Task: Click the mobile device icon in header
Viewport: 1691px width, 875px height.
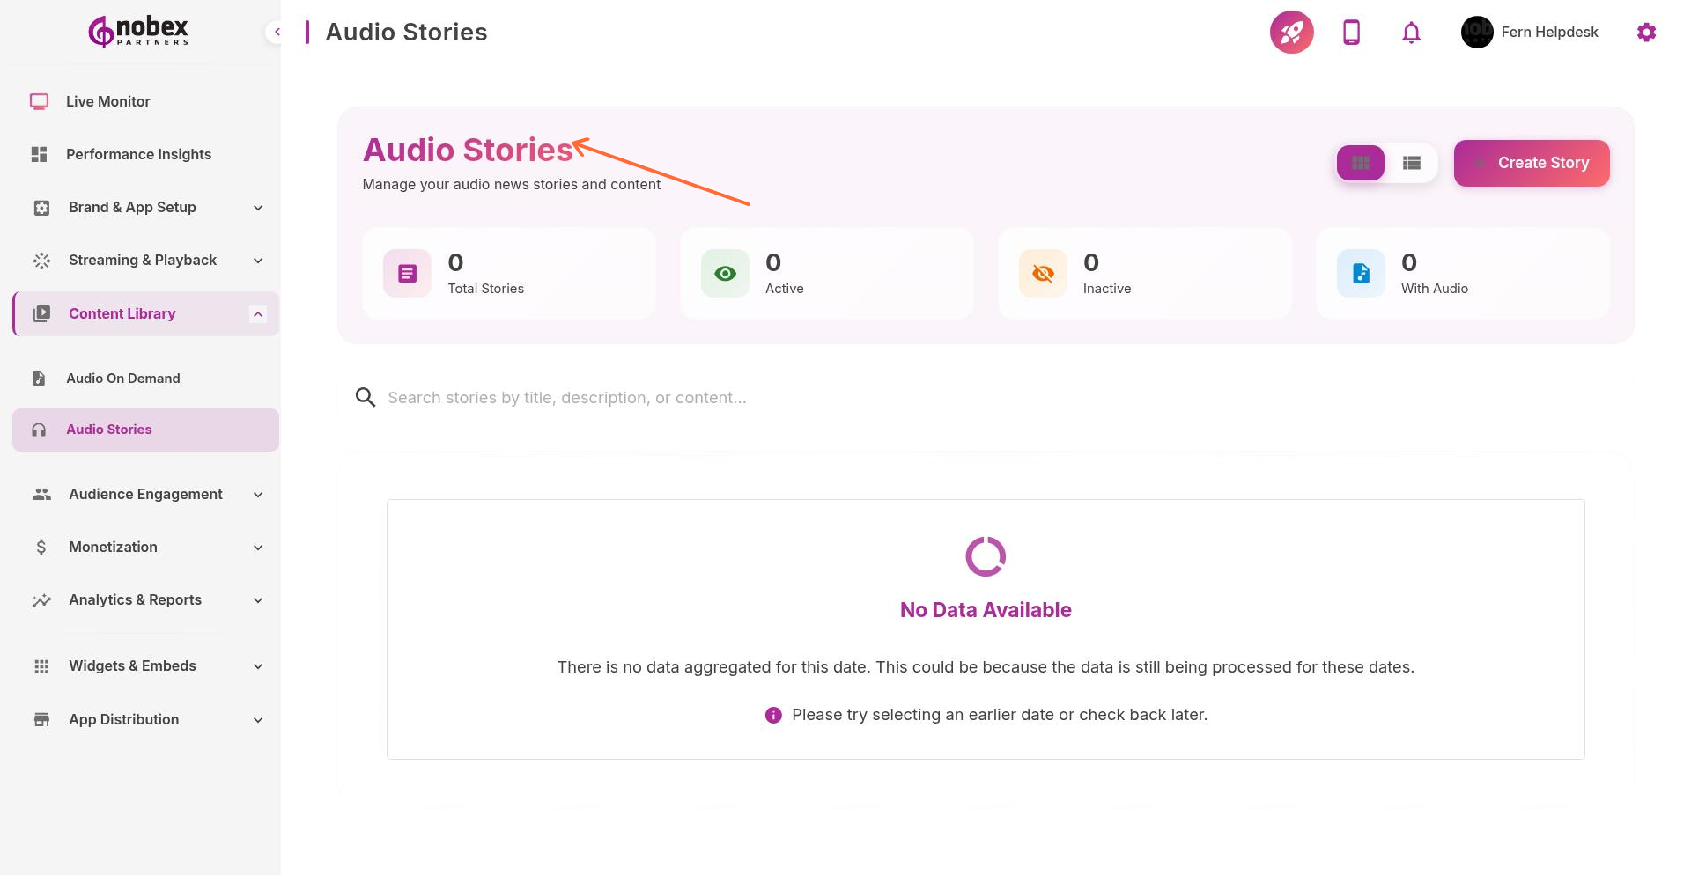Action: tap(1350, 32)
